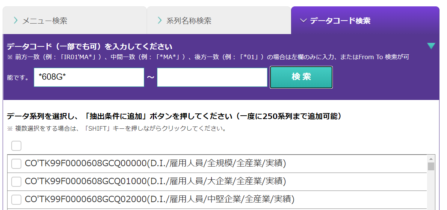Select the データコード検索 tab
Image resolution: width=447 pixels, height=210 pixels.
click(x=365, y=21)
